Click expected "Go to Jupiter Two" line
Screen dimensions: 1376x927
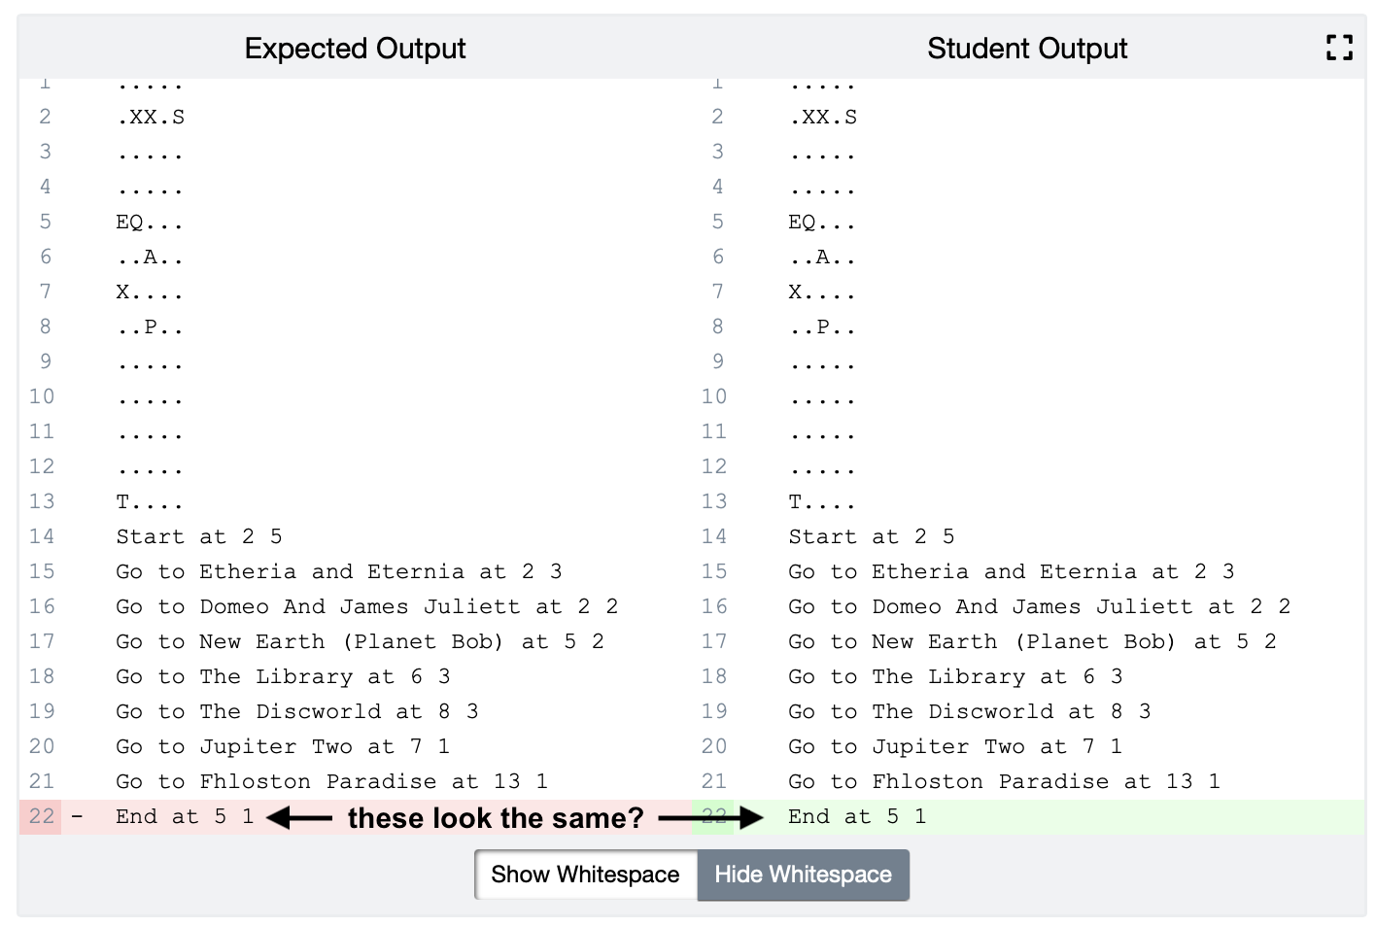[283, 746]
